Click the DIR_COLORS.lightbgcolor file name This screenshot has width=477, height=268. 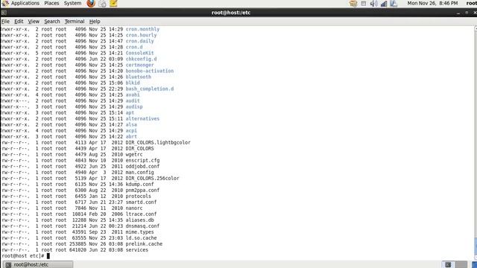point(158,142)
